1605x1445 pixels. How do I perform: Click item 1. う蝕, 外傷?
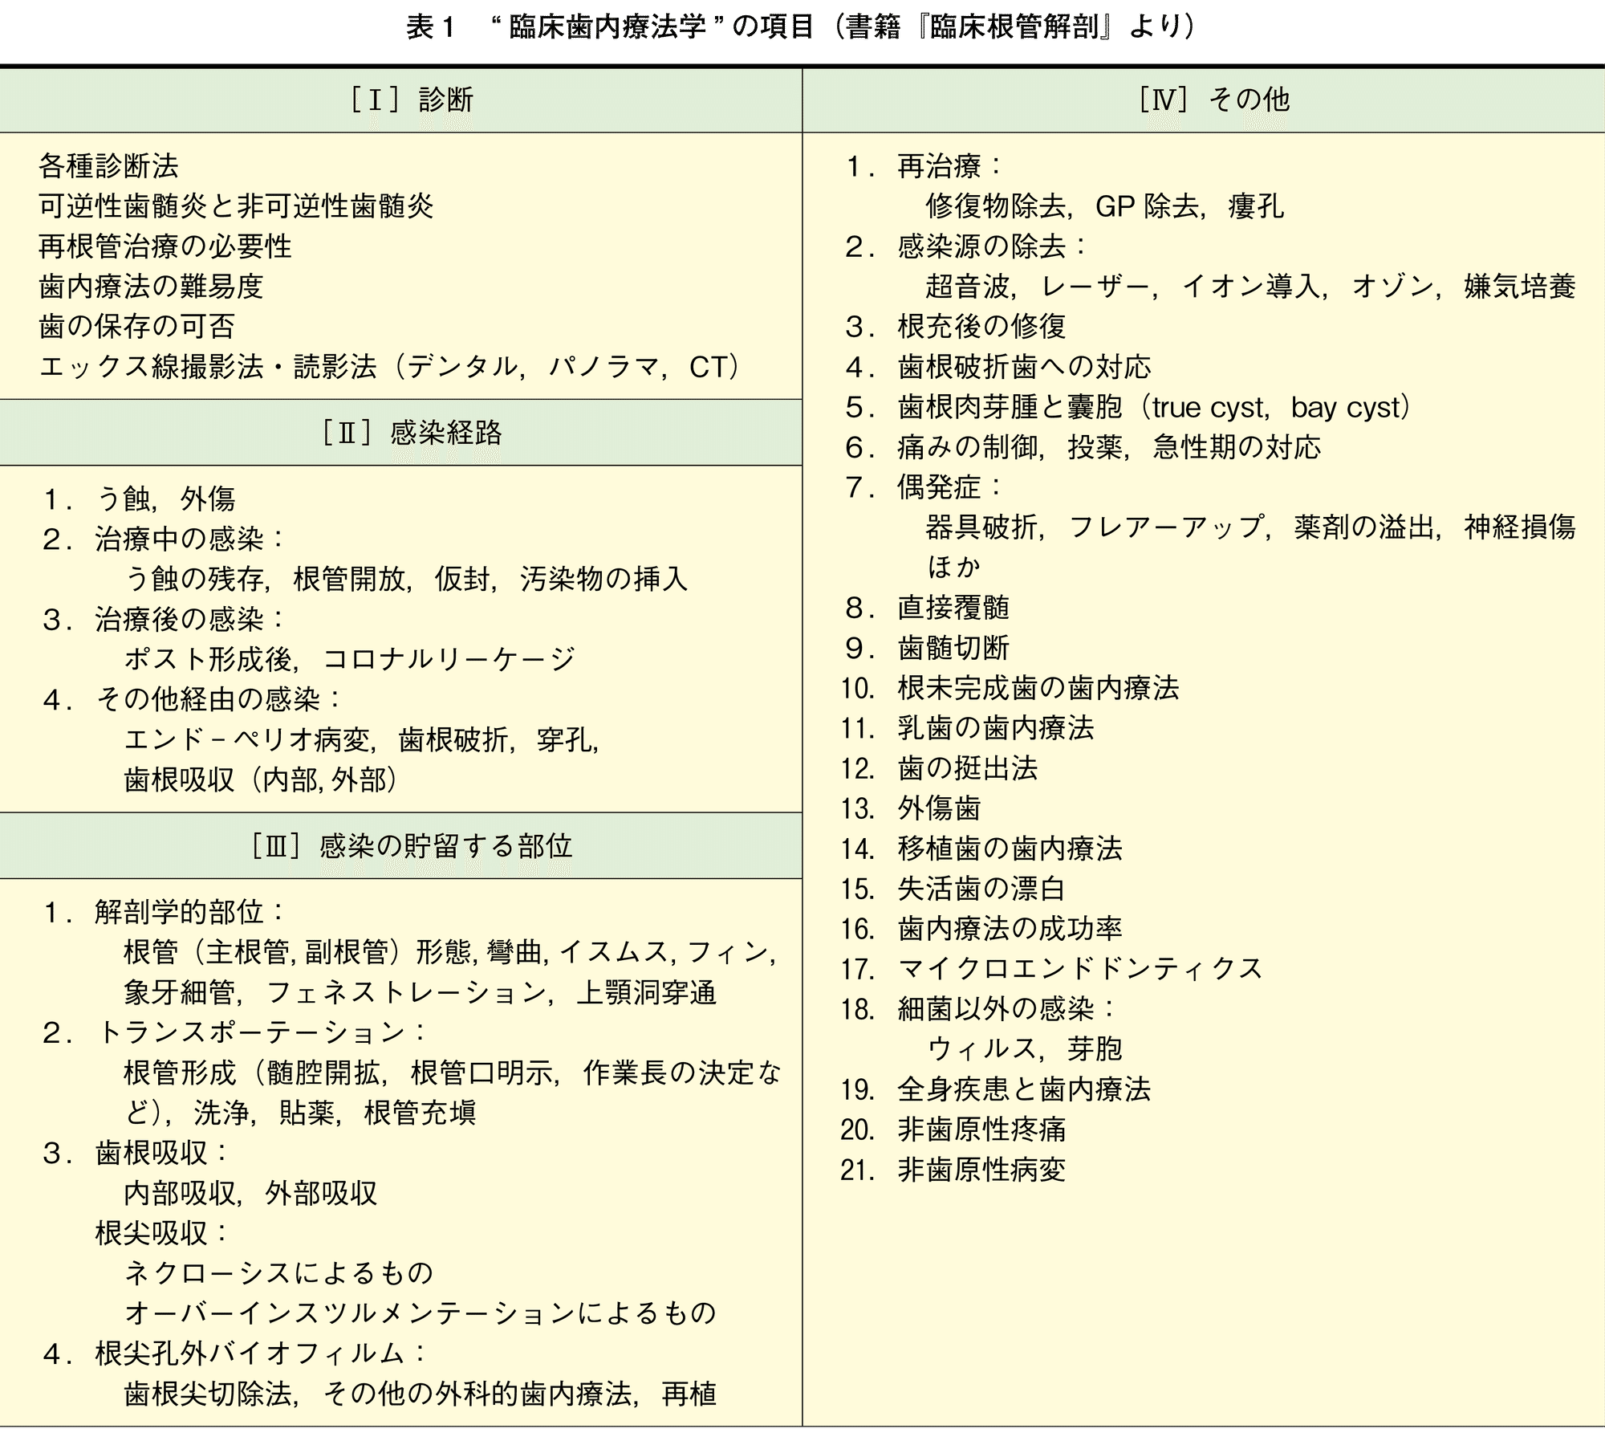point(139,499)
